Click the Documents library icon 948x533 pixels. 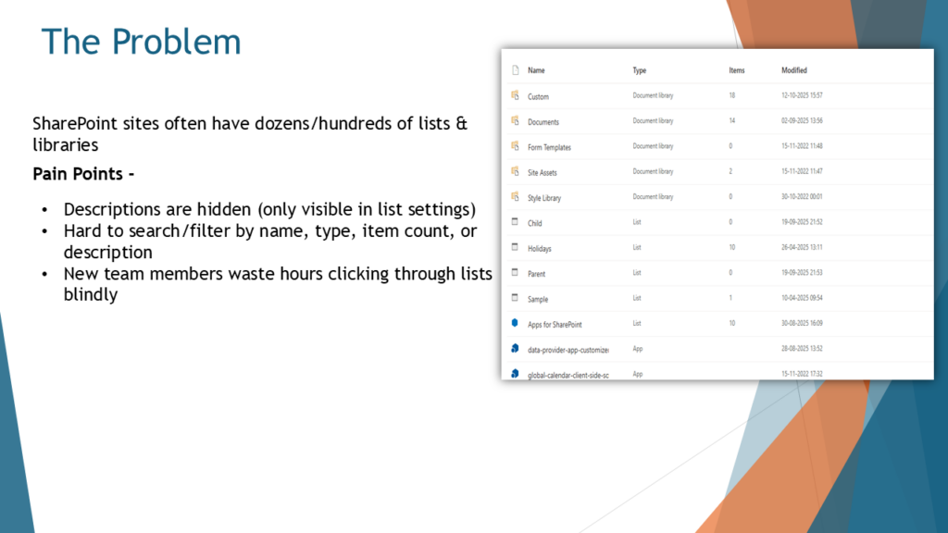515,121
